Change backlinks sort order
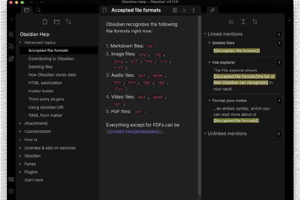This screenshot has height=200, width=300. click(255, 22)
